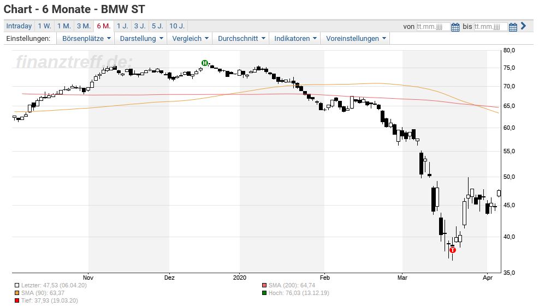This screenshot has height=307, width=539.
Task: Click the 'Hoch: 76,03 (13.12.19)' legend text
Action: tap(299, 293)
